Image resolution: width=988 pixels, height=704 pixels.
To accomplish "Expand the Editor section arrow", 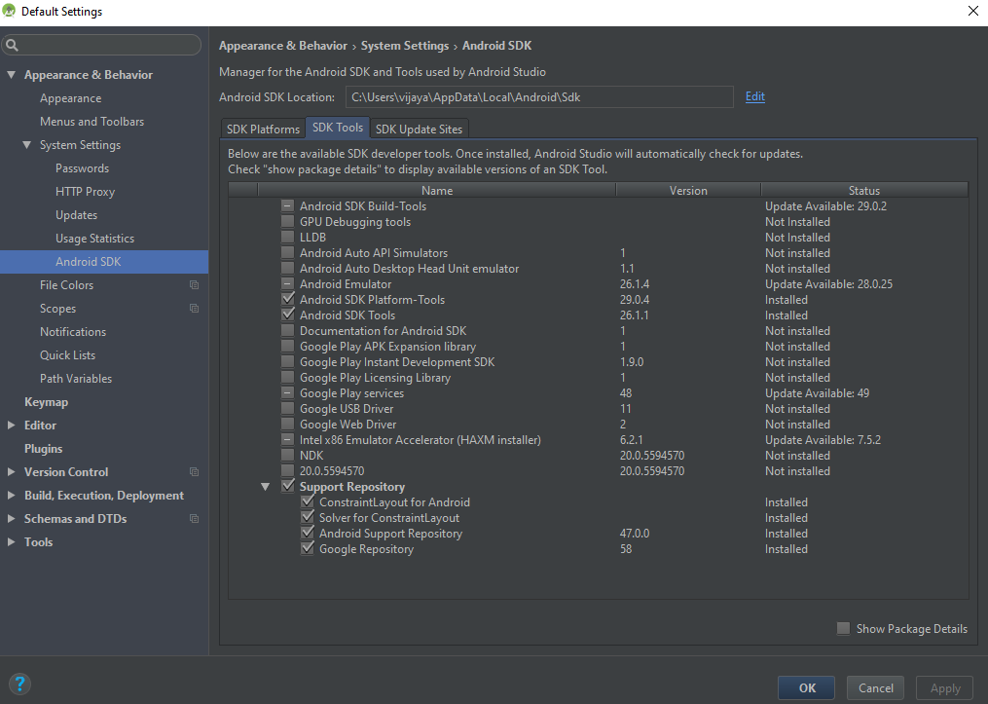I will [11, 426].
